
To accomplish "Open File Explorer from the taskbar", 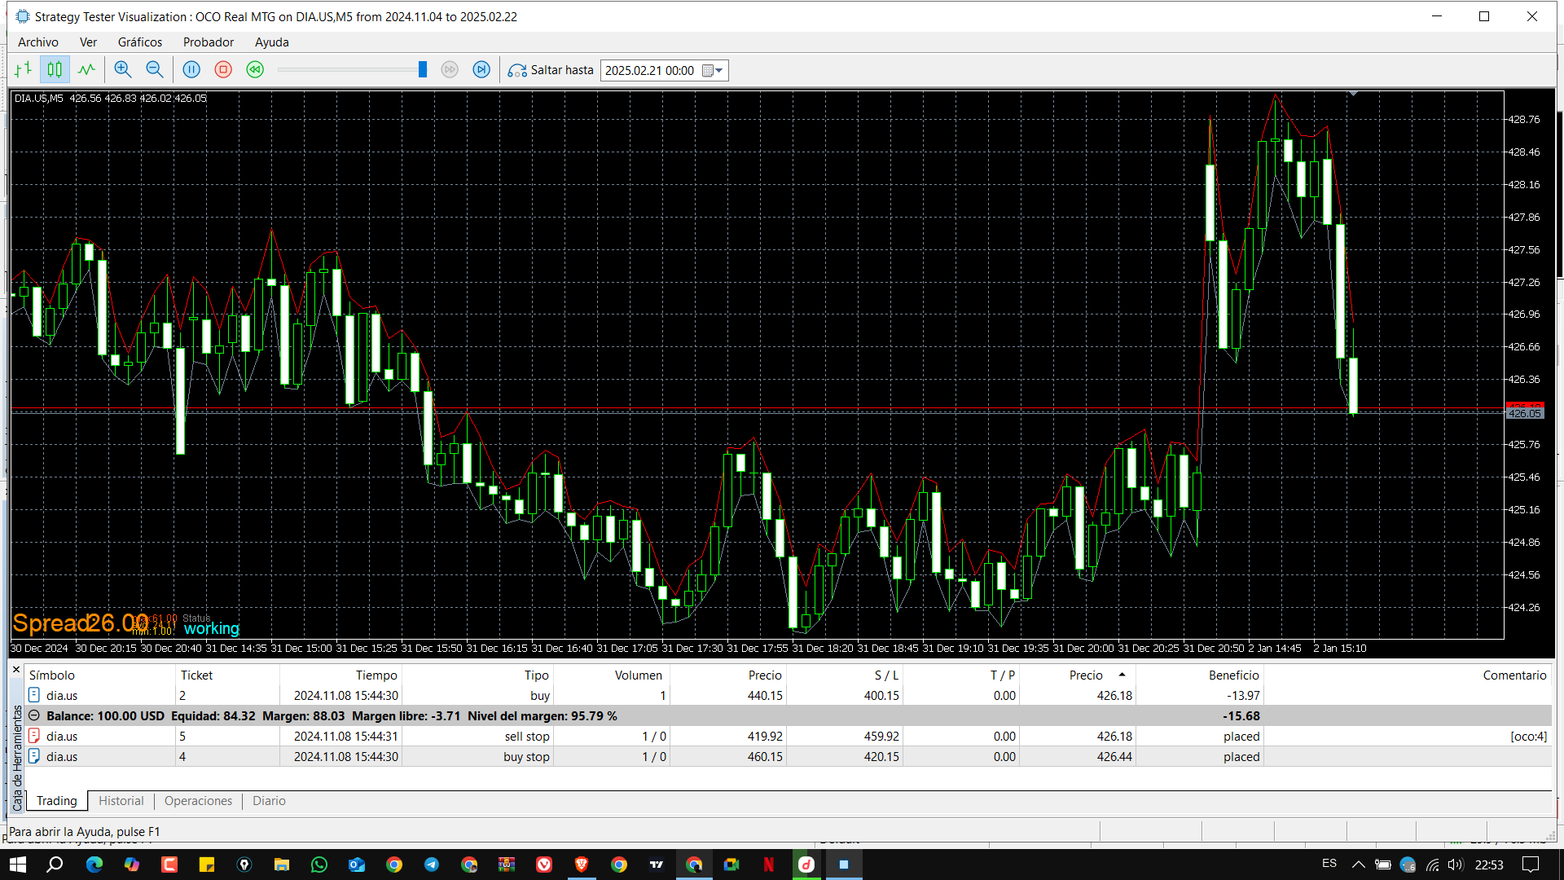I will [282, 865].
